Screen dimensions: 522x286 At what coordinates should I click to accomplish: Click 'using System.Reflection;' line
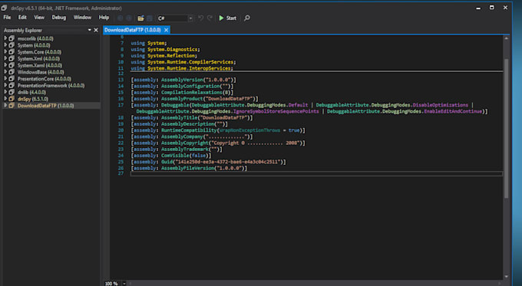[x=164, y=55]
